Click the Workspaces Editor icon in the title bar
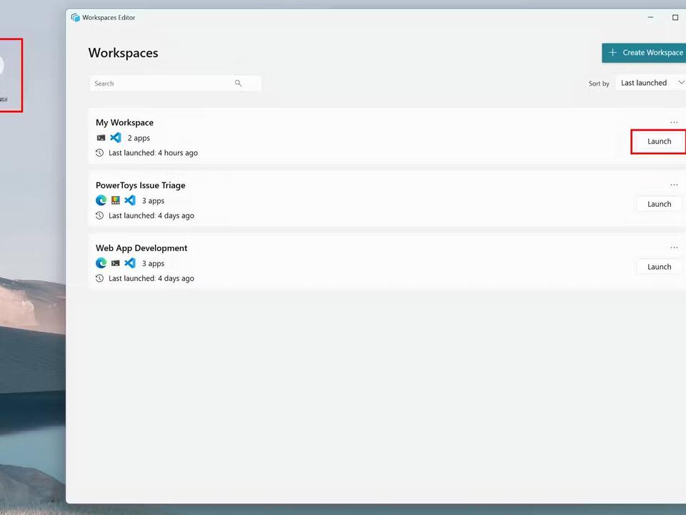Image resolution: width=686 pixels, height=515 pixels. coord(76,17)
